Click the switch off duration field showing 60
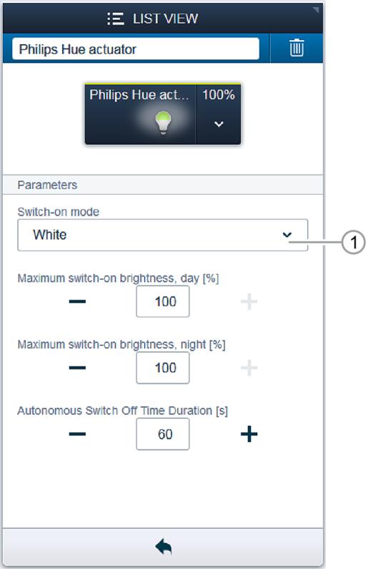 [163, 434]
